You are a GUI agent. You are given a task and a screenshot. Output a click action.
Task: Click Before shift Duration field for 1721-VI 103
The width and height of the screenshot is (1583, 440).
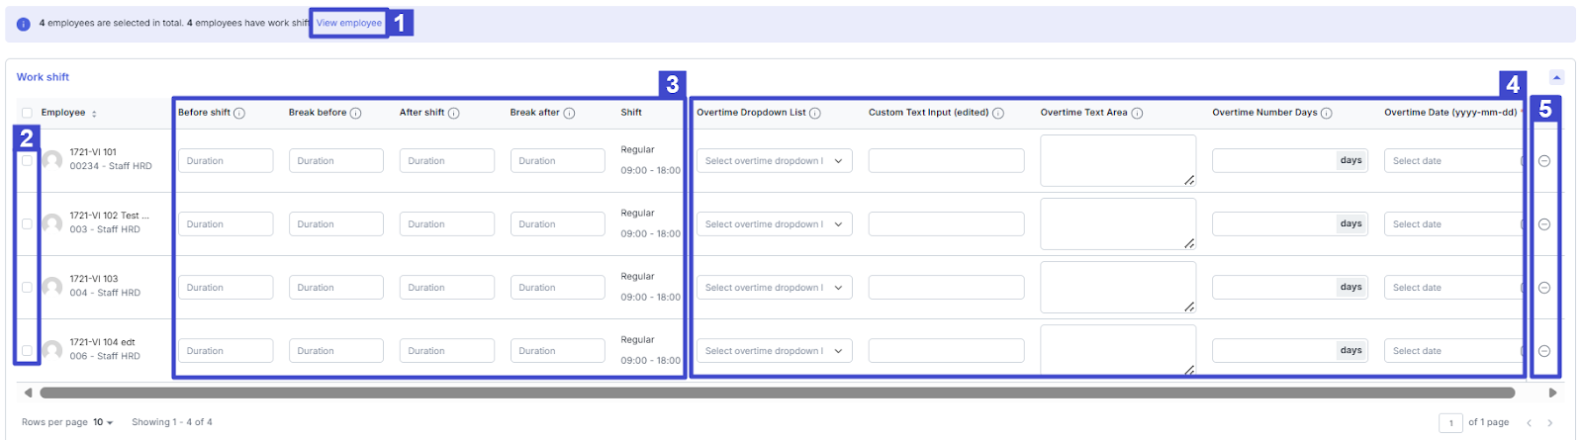tap(226, 288)
